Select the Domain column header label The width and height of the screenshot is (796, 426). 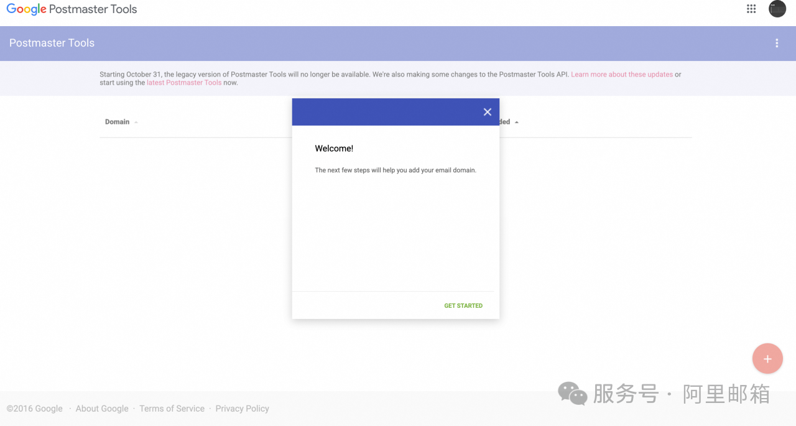[117, 122]
